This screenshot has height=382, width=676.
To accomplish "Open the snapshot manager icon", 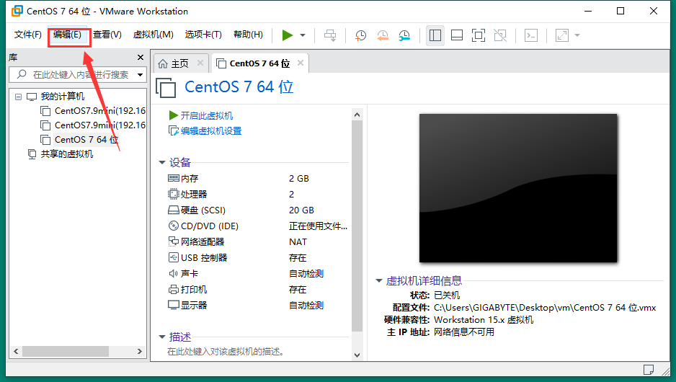I will (x=404, y=35).
